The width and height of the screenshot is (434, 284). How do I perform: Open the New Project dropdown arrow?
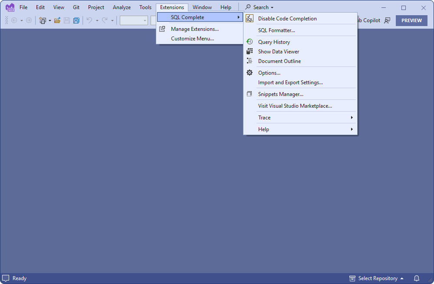tap(50, 20)
